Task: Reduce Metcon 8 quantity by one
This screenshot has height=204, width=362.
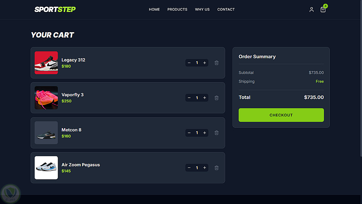Action: (189, 133)
